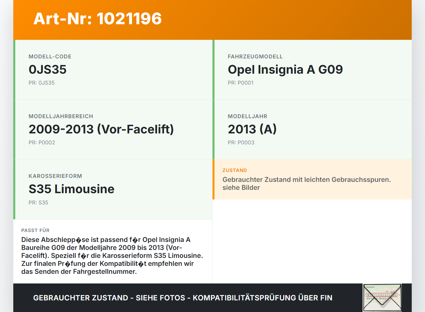Click the PR: P0001 code
425x312 pixels.
pos(240,83)
